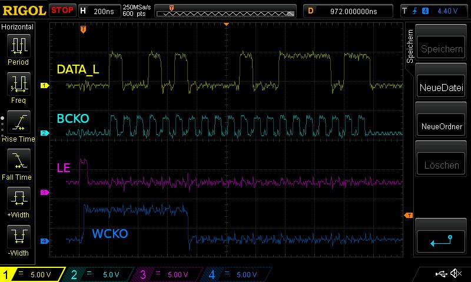471x282 pixels.
Task: Select the +Width measurement icon
Action: (x=19, y=199)
